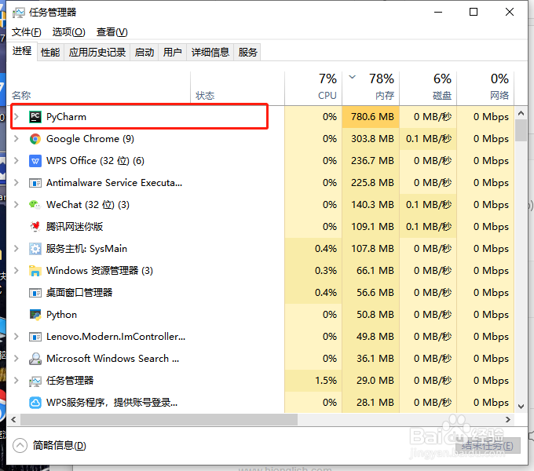Switch to the 详细信息 tab

pos(210,53)
